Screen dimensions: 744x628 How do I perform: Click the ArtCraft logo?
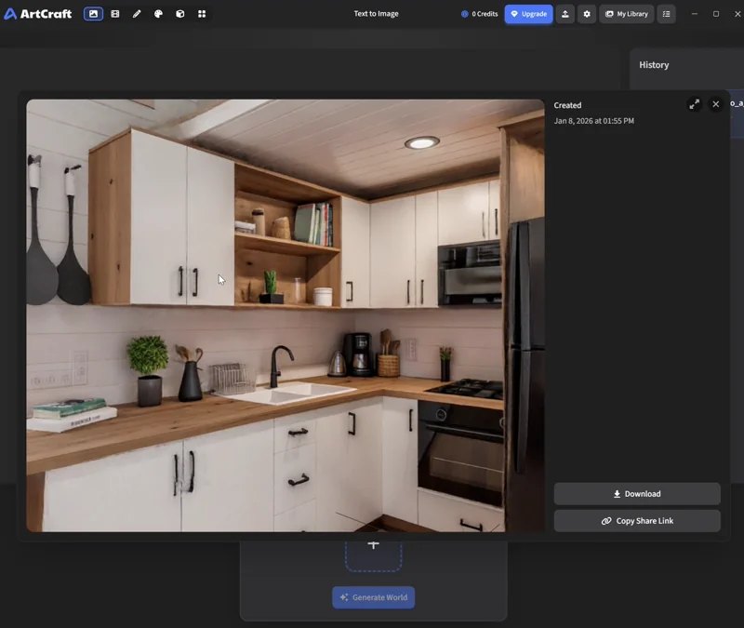point(38,14)
